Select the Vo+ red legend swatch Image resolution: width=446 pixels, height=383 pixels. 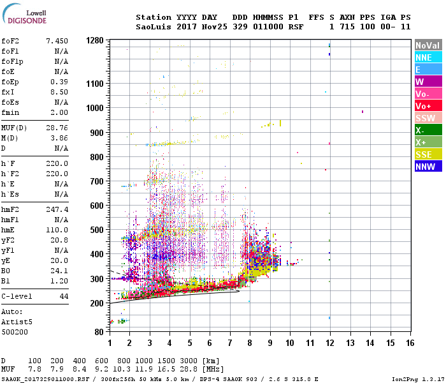428,106
